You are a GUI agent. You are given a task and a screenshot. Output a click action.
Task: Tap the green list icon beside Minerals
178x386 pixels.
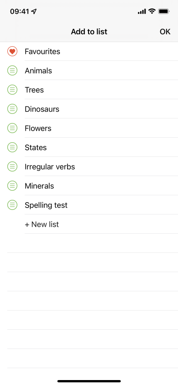click(12, 186)
